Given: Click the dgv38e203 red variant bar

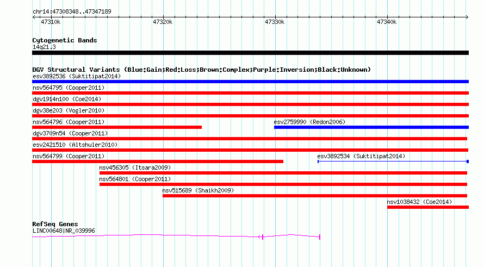Looking at the screenshot, I should click(x=250, y=116).
